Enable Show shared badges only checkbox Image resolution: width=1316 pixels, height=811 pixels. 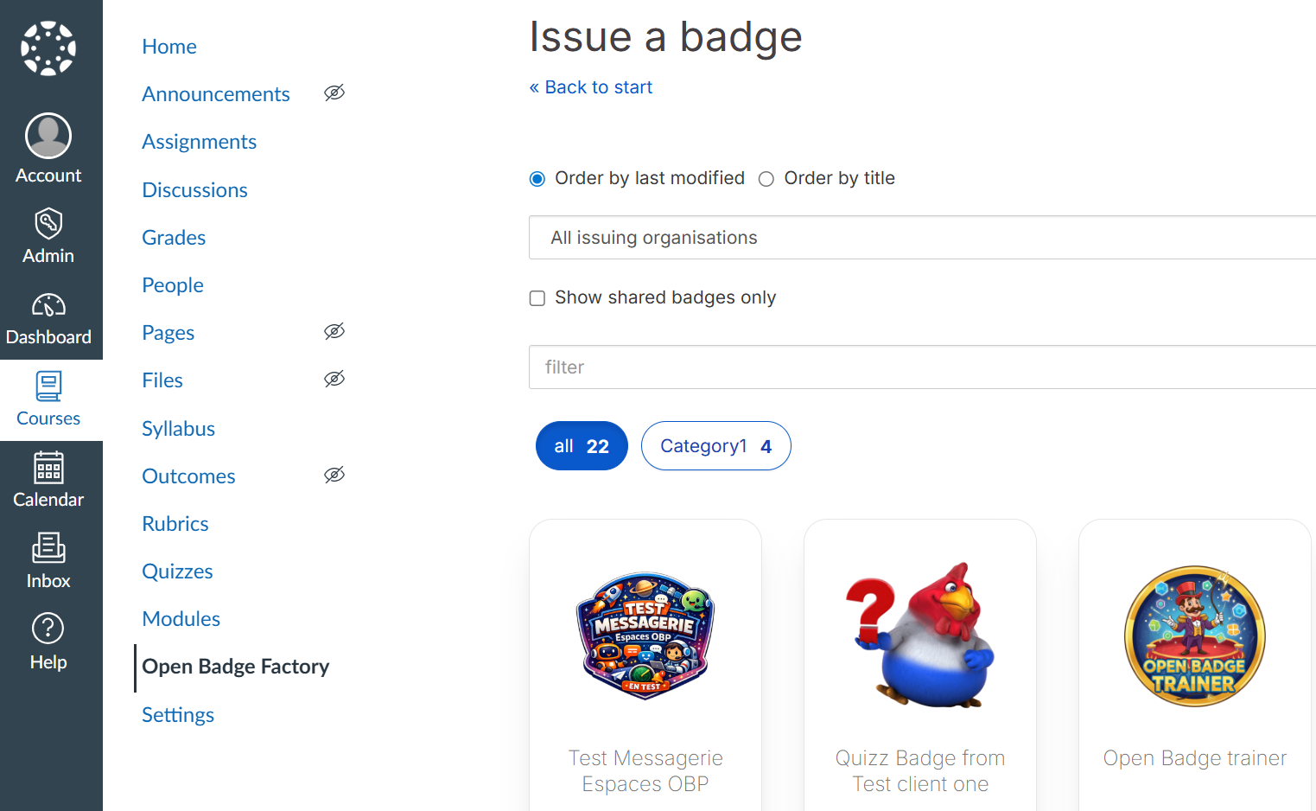pyautogui.click(x=537, y=298)
